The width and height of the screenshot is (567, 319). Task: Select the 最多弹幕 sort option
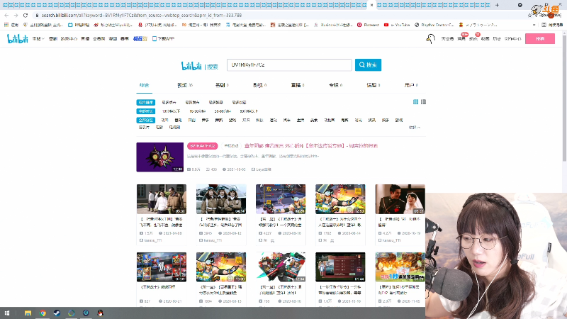coord(215,102)
